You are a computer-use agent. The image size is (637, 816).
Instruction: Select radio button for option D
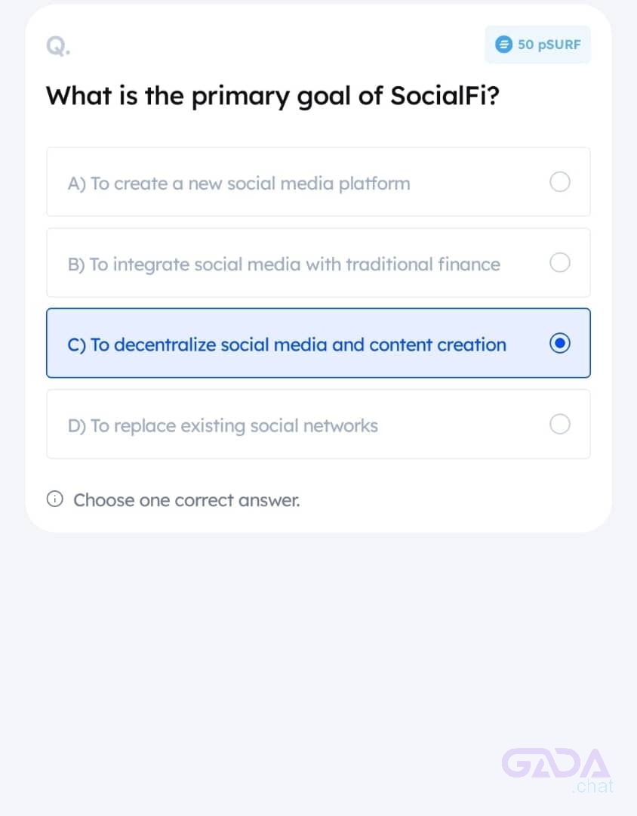click(x=559, y=424)
